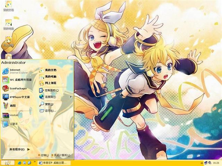Image resolution: width=222 pixels, height=166 pixels.
Task: Select 连接到(T) in the Start menu
Action: (48, 97)
